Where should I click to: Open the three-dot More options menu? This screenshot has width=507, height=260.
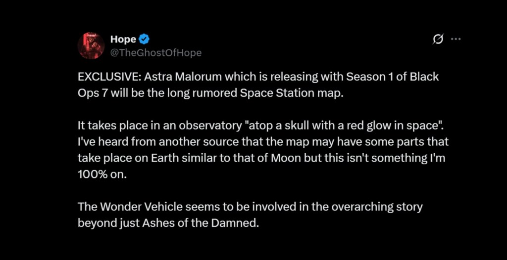[x=456, y=40]
